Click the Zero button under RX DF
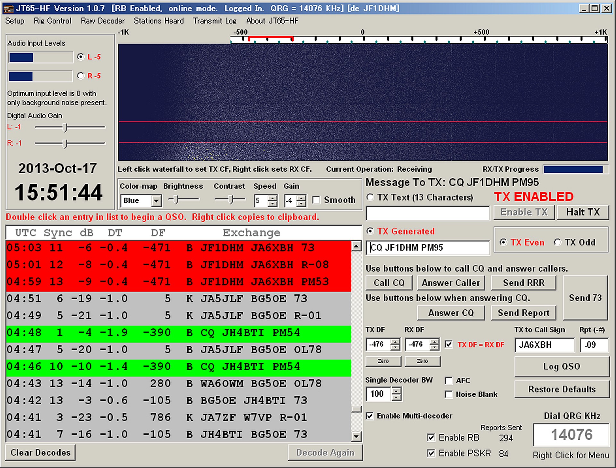This screenshot has height=468, width=616. click(423, 361)
